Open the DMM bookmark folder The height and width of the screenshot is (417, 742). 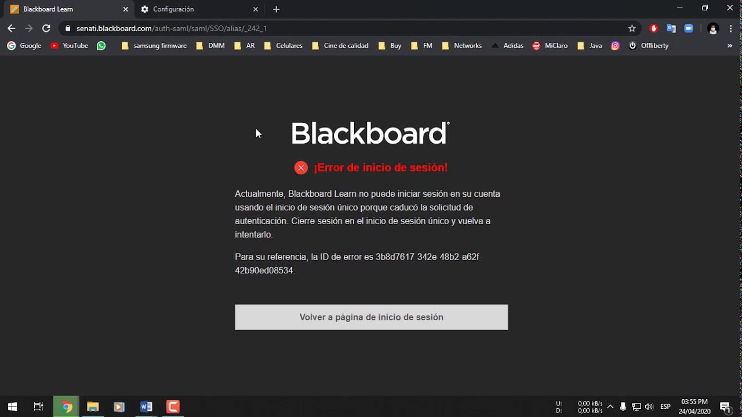210,46
